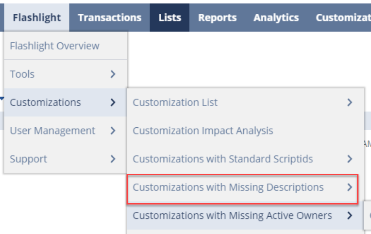This screenshot has height=234, width=371.
Task: Click Customization Impact Analysis link
Action: click(203, 131)
